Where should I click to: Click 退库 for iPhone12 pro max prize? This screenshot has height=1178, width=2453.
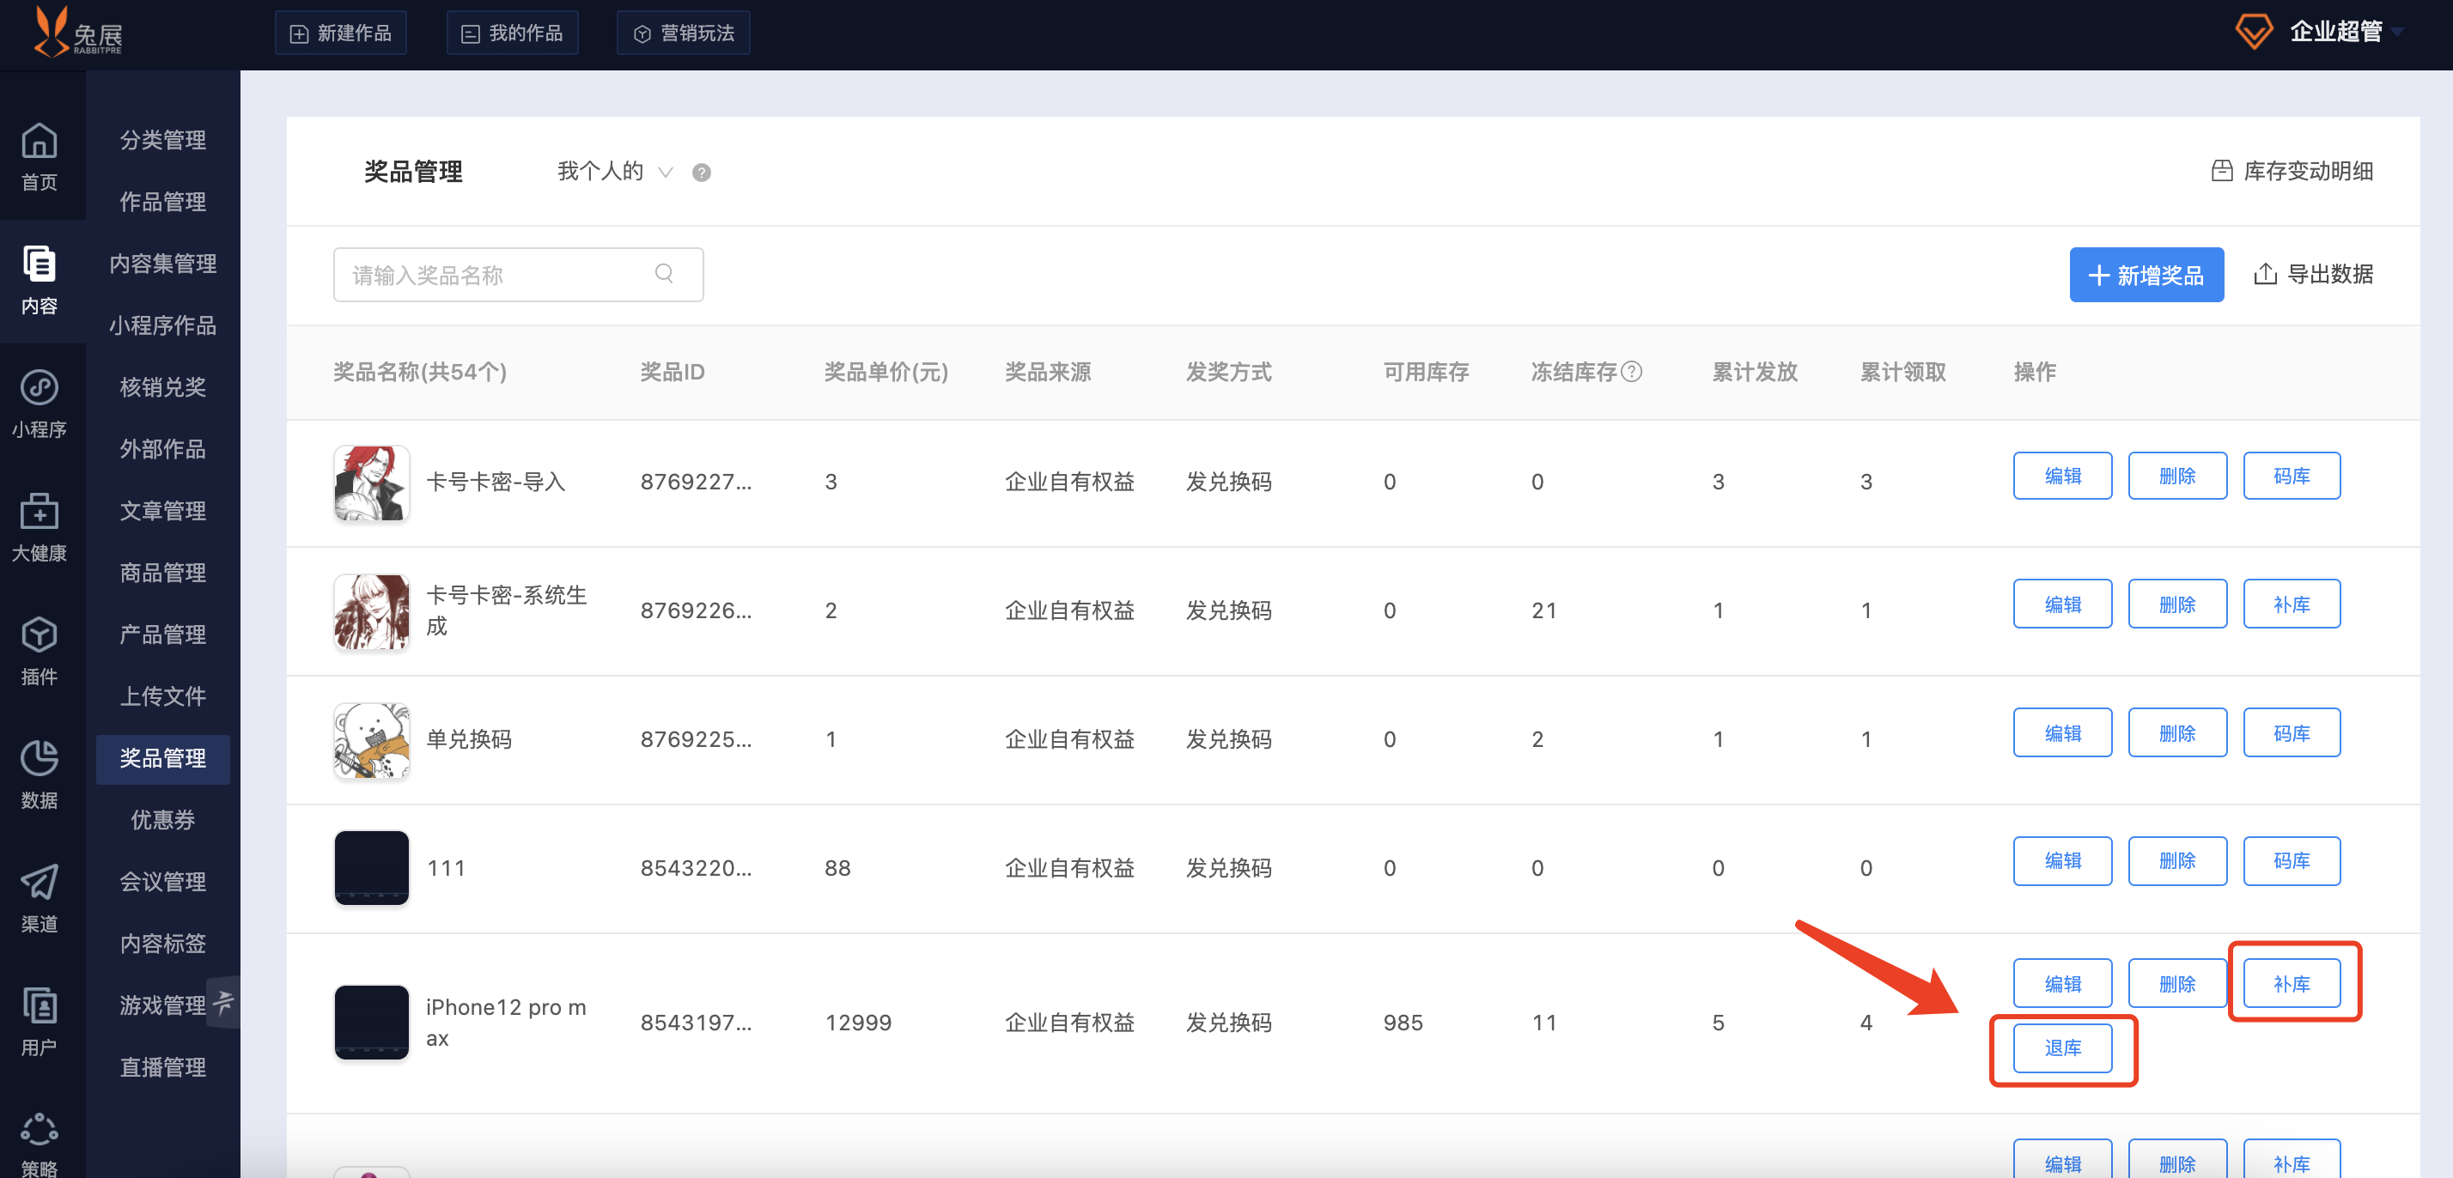pyautogui.click(x=2062, y=1047)
